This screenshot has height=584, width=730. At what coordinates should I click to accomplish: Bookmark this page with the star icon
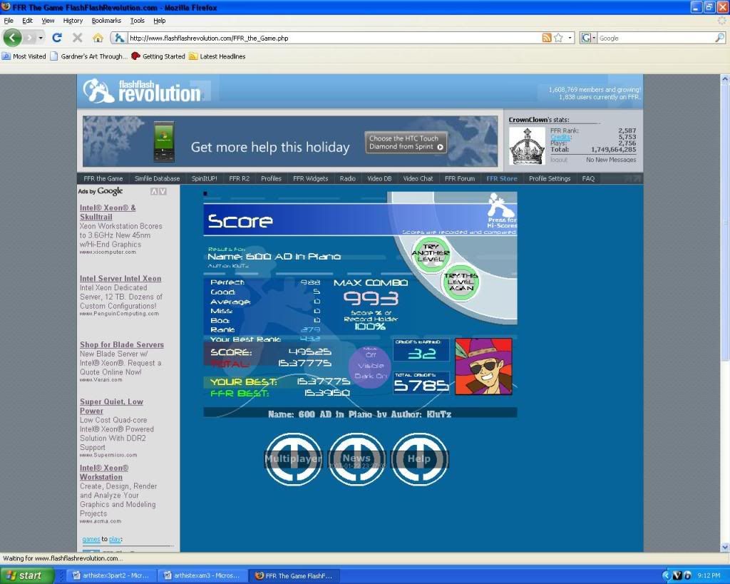coord(559,38)
